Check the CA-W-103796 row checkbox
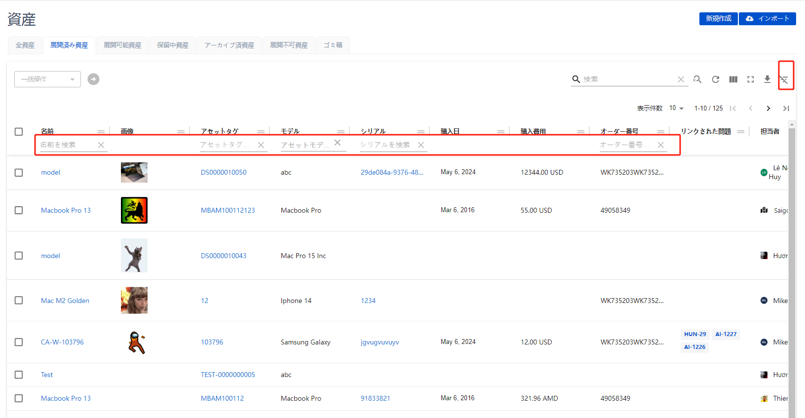Image resolution: width=805 pixels, height=418 pixels. pyautogui.click(x=19, y=342)
